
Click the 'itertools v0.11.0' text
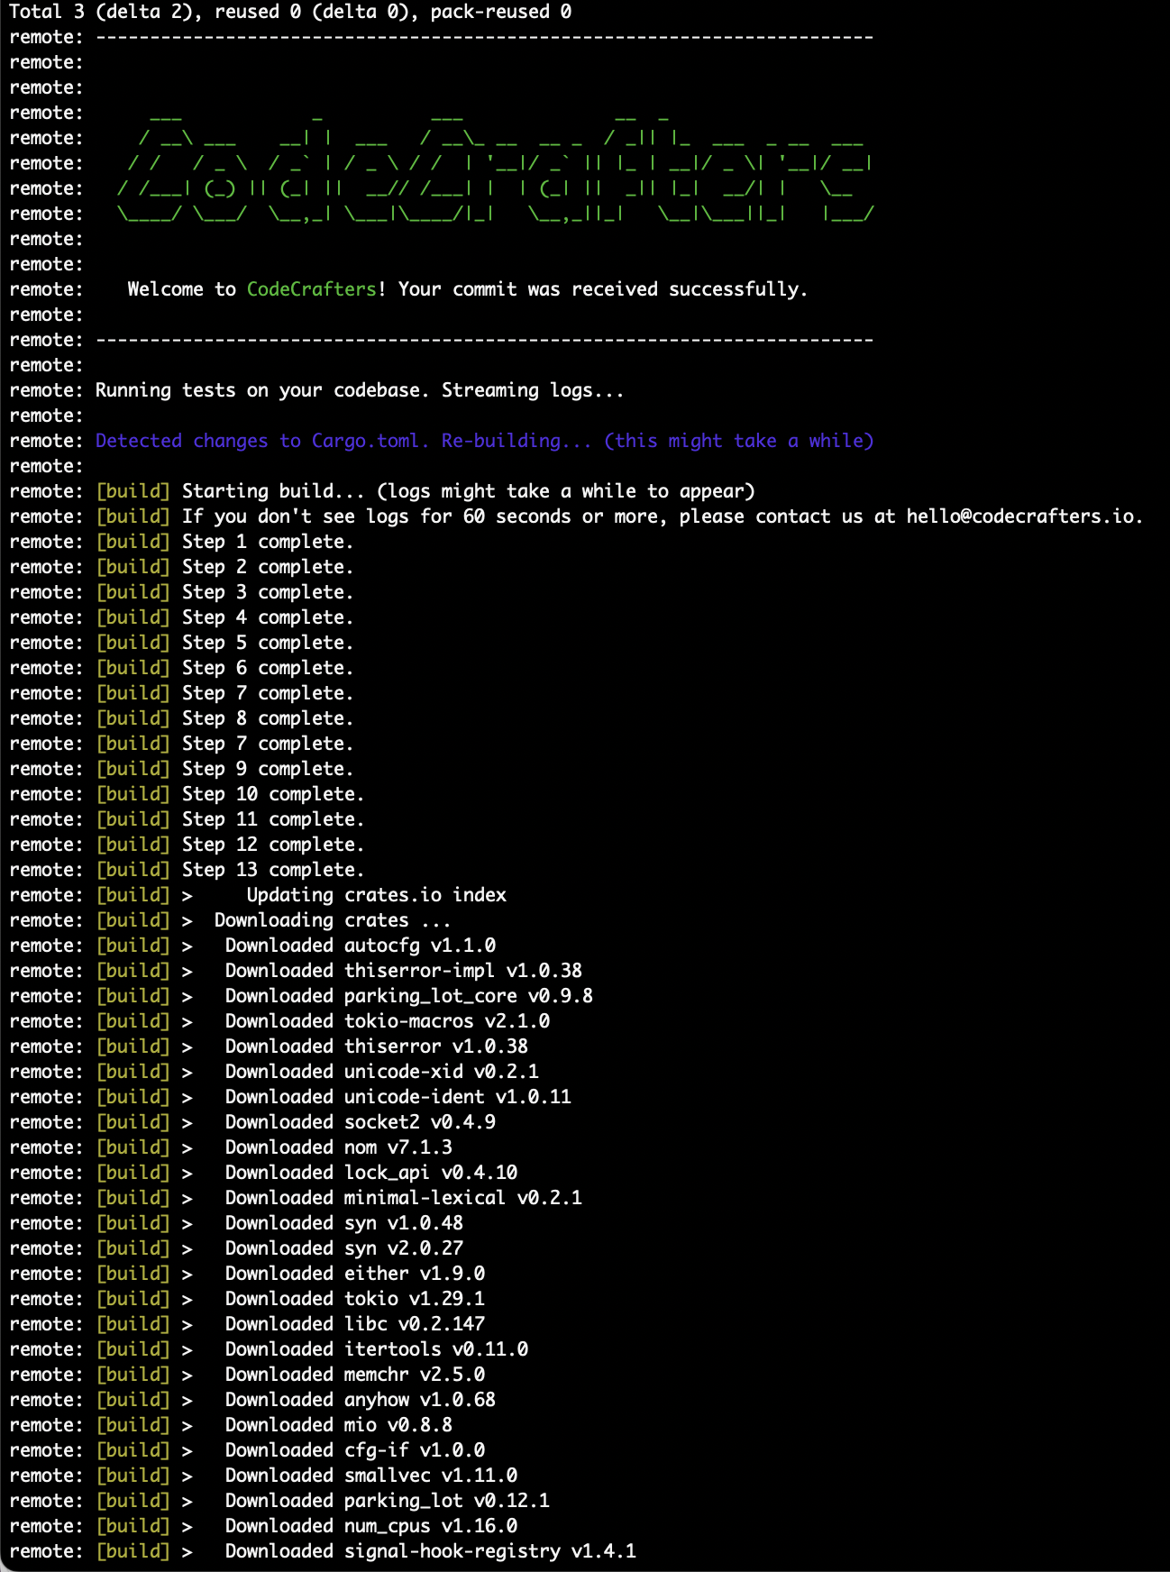tap(436, 1349)
